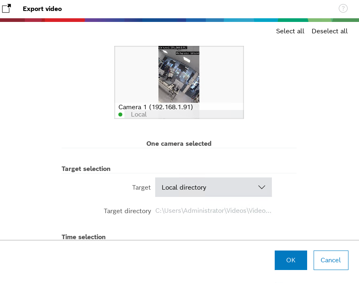Click the Export video icon in title bar
Viewport: 359px width, 283px height.
[6, 9]
